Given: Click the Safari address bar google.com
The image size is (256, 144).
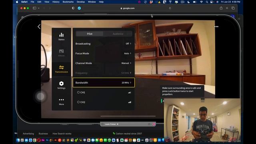Looking at the screenshot, I should click(127, 8).
